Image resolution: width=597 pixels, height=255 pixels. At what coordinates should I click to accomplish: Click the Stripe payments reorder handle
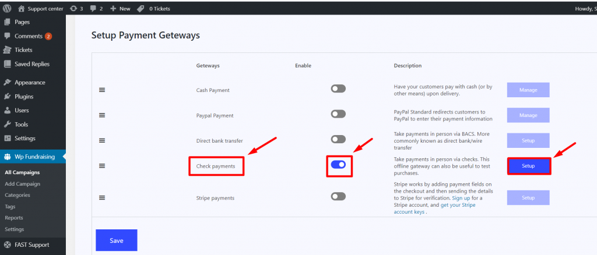pos(102,197)
